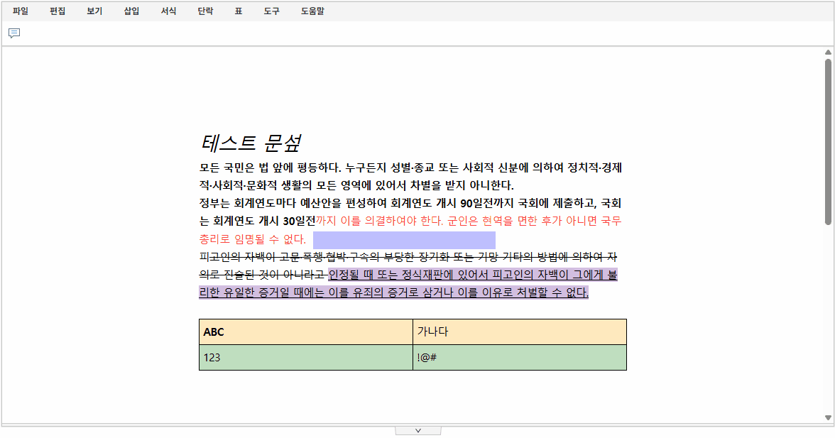Select the table cell containing 가나다
Viewport: 835px width, 438px height.
(520, 332)
